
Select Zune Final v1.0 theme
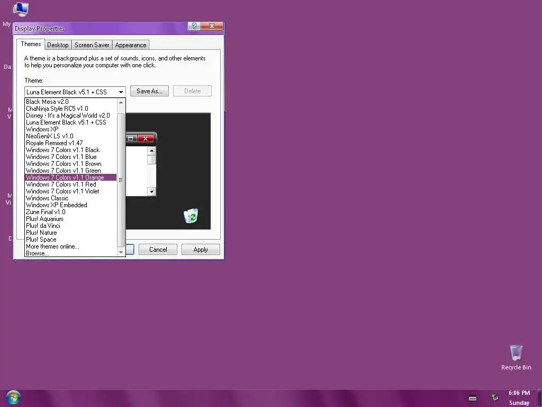click(x=71, y=212)
